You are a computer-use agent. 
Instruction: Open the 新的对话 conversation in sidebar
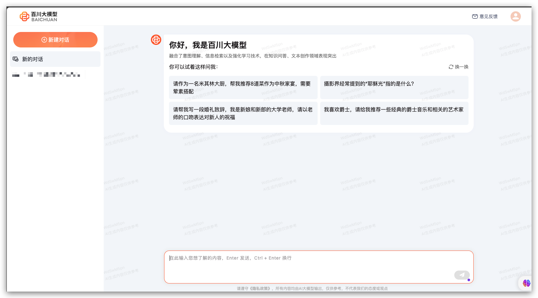click(x=55, y=59)
